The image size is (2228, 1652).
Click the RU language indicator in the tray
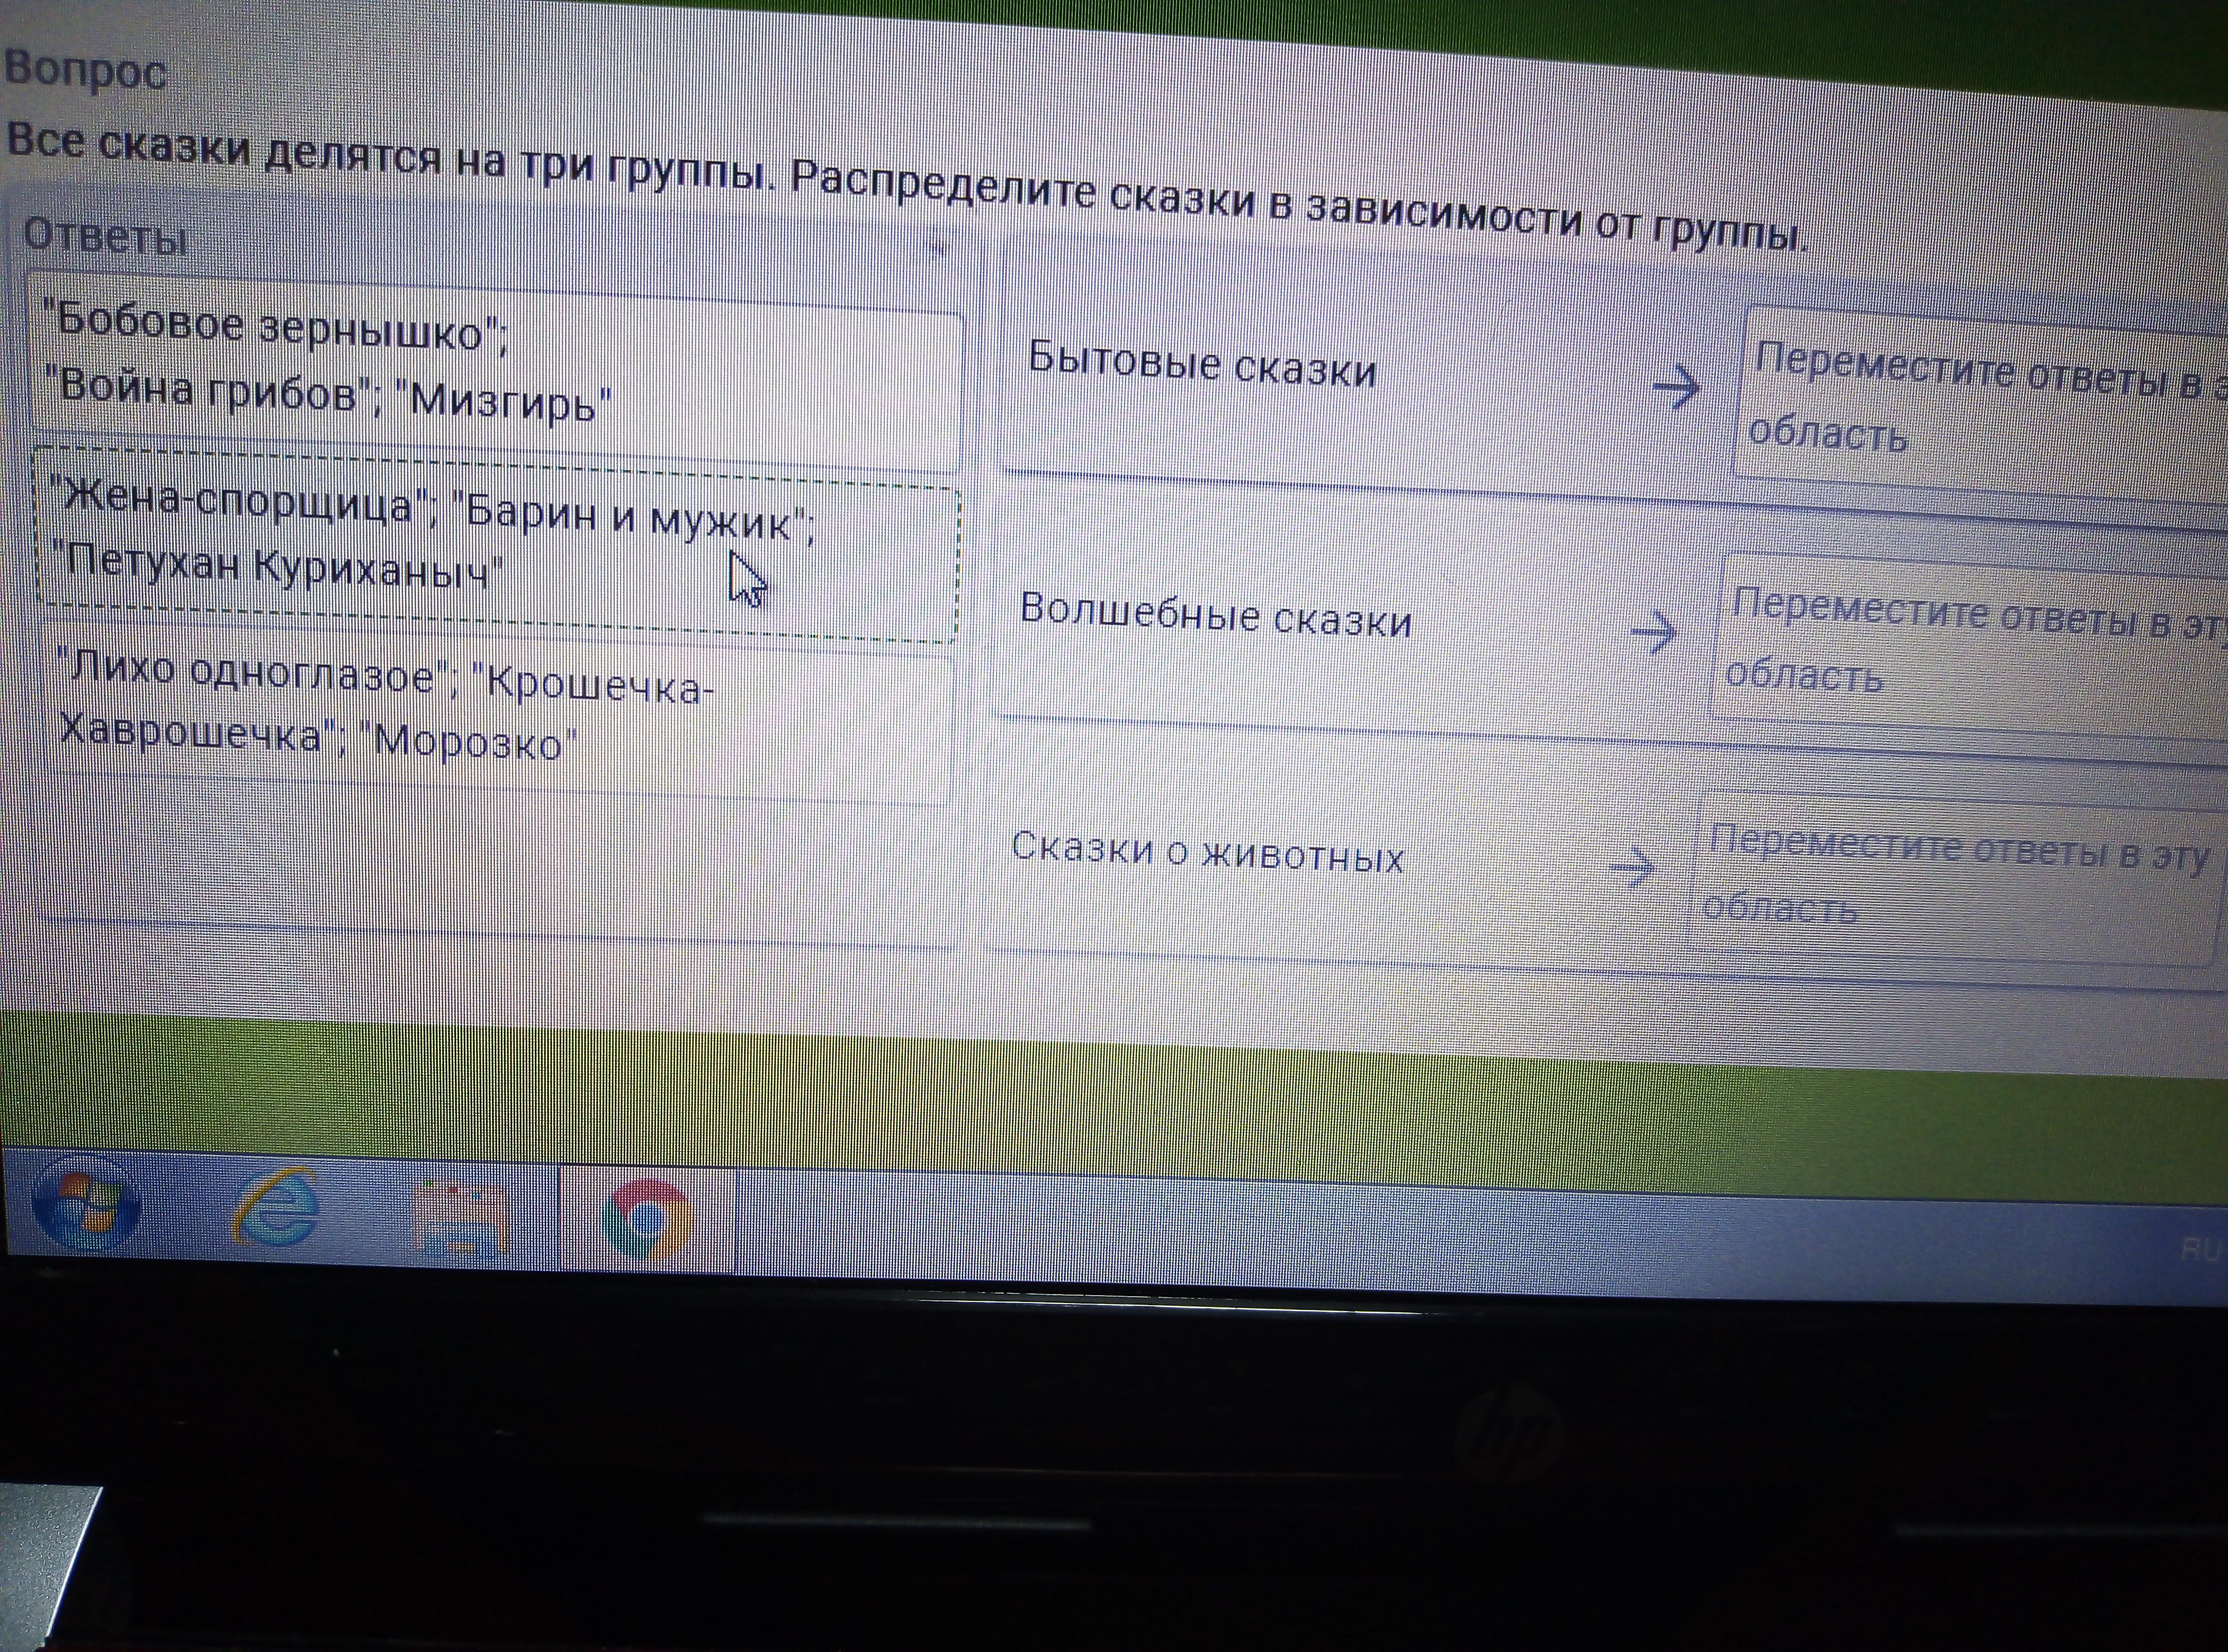tap(2200, 1250)
